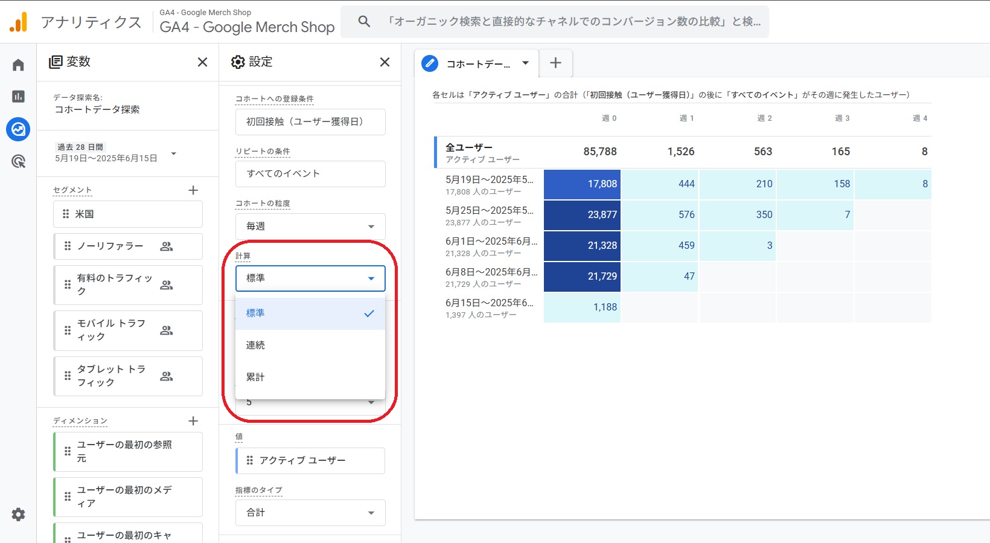990x543 pixels.
Task: Click the 週 2 column header
Action: point(764,118)
